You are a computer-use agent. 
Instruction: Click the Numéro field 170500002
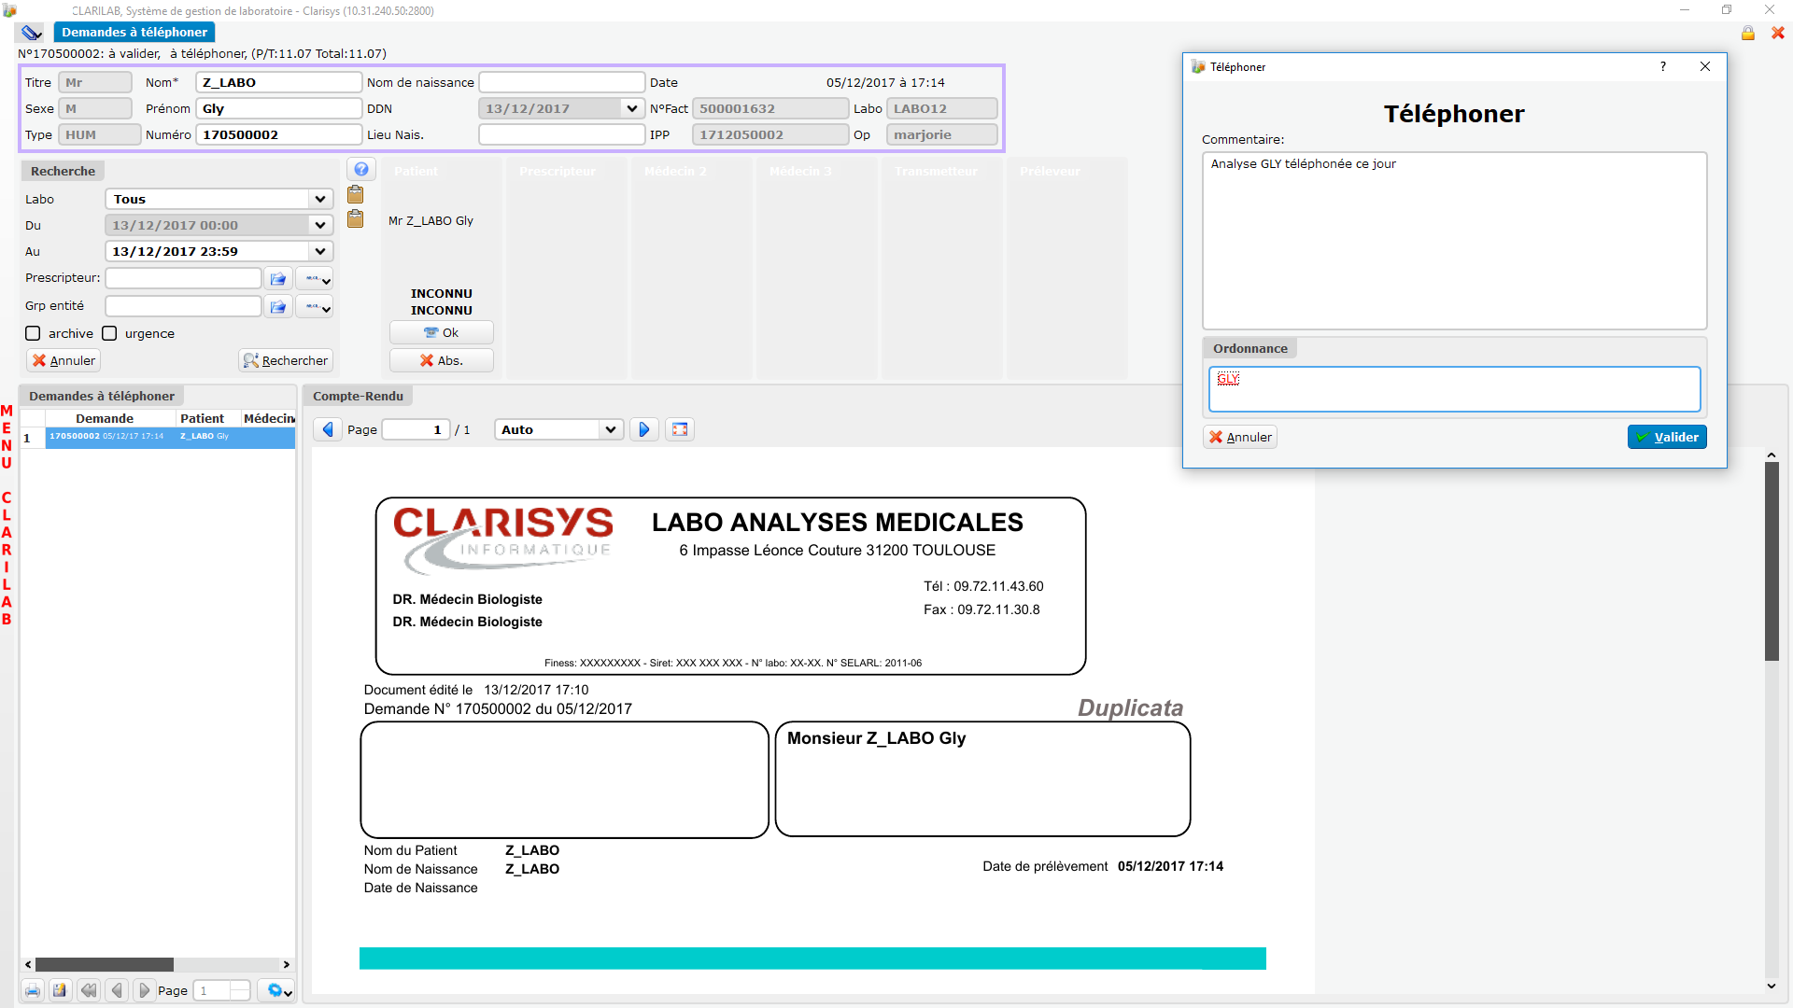(278, 134)
